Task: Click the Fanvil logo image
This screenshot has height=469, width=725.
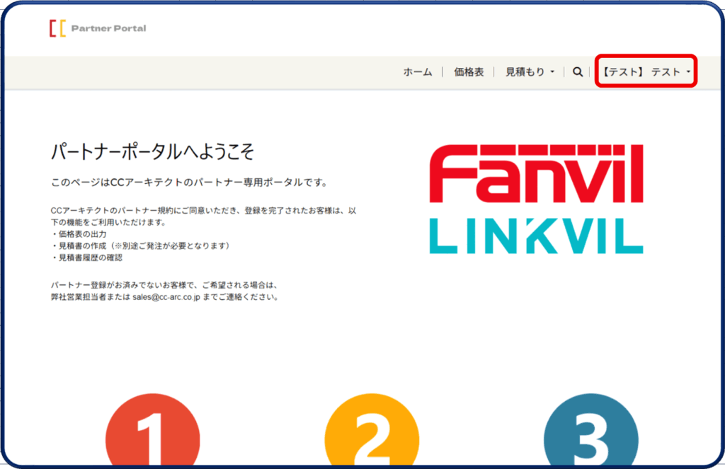Action: (537, 174)
